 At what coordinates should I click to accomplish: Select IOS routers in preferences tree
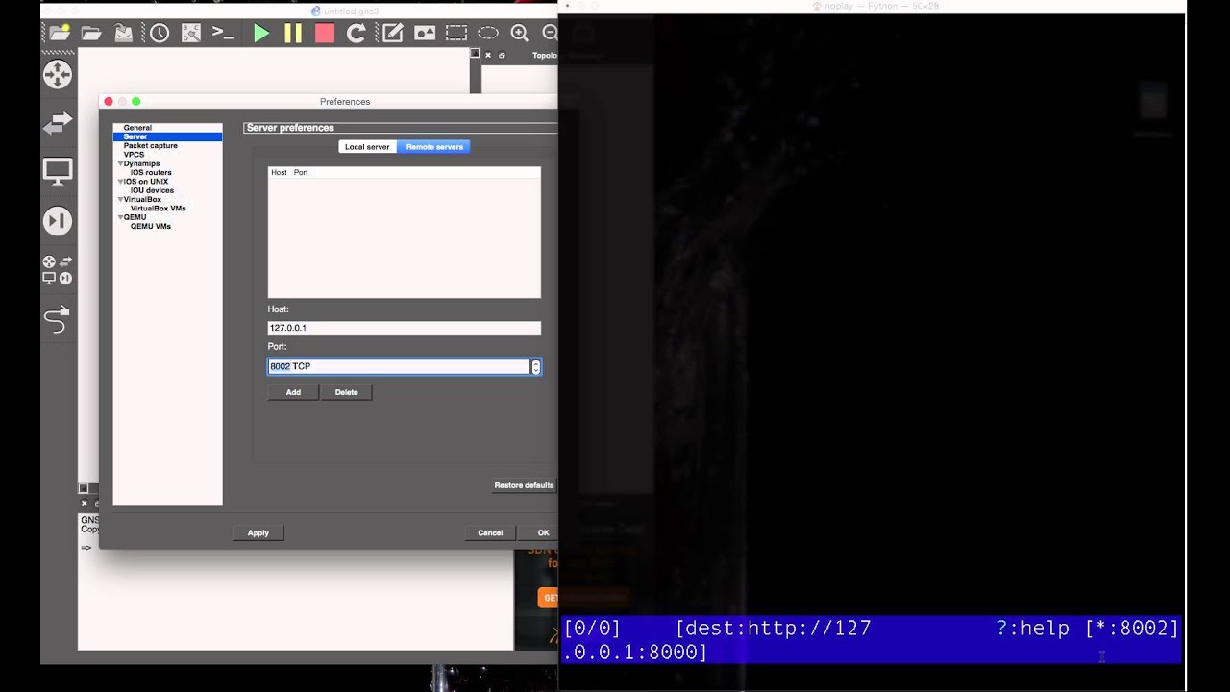[x=151, y=173]
